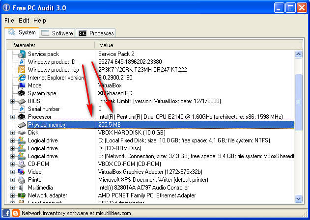This screenshot has height=220, width=310.
Task: Click the Network adapter card icon
Action: click(x=22, y=195)
